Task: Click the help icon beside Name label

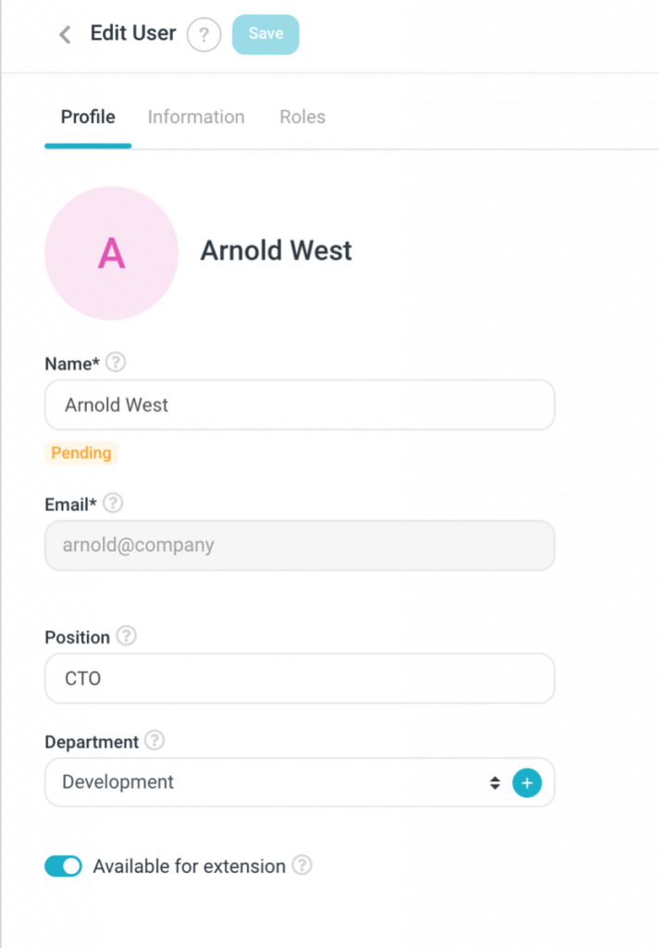Action: tap(116, 363)
